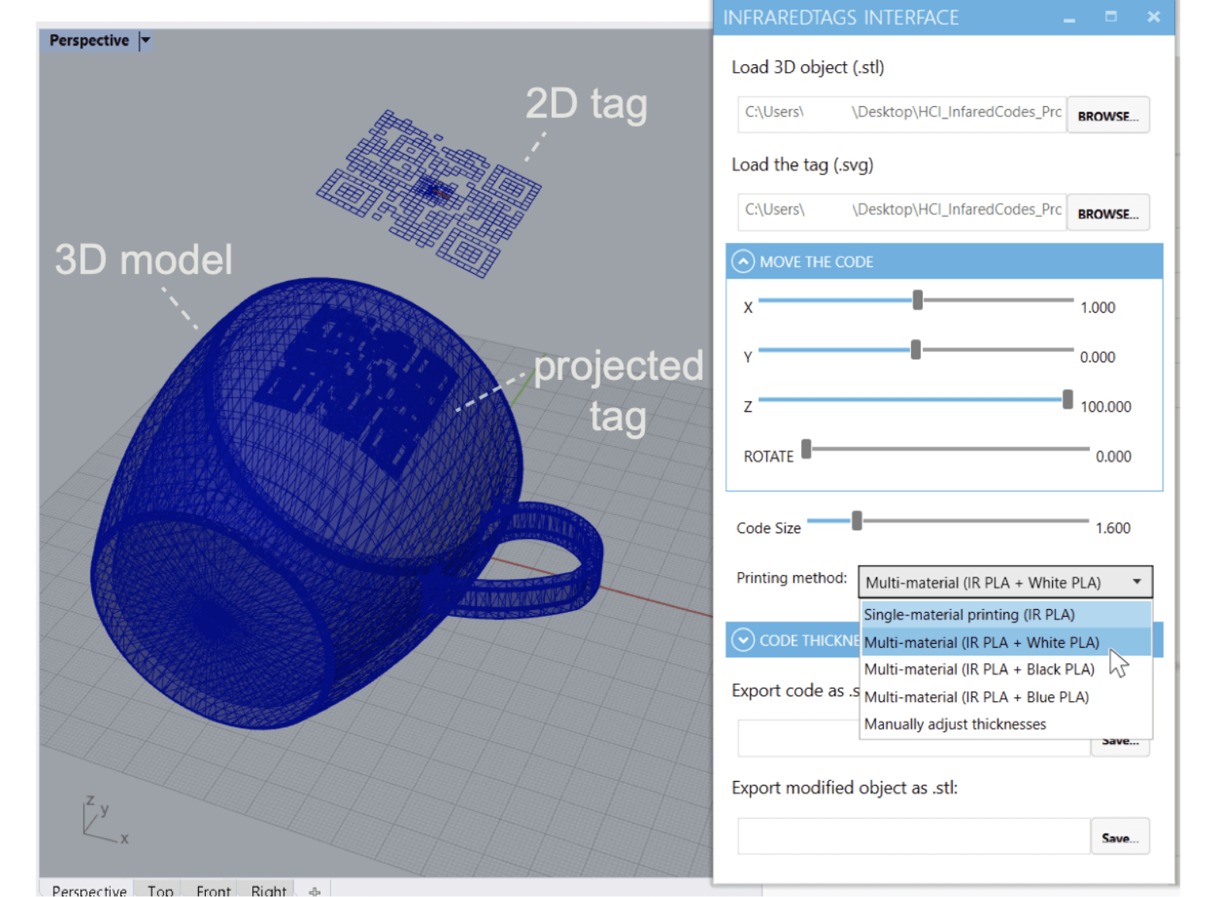Click the X position slider handle
Viewport: 1209px width, 897px height.
click(x=917, y=300)
